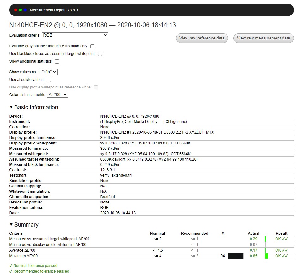
Task: Click OK checkmarks in whitepoint target row
Action: (281, 239)
